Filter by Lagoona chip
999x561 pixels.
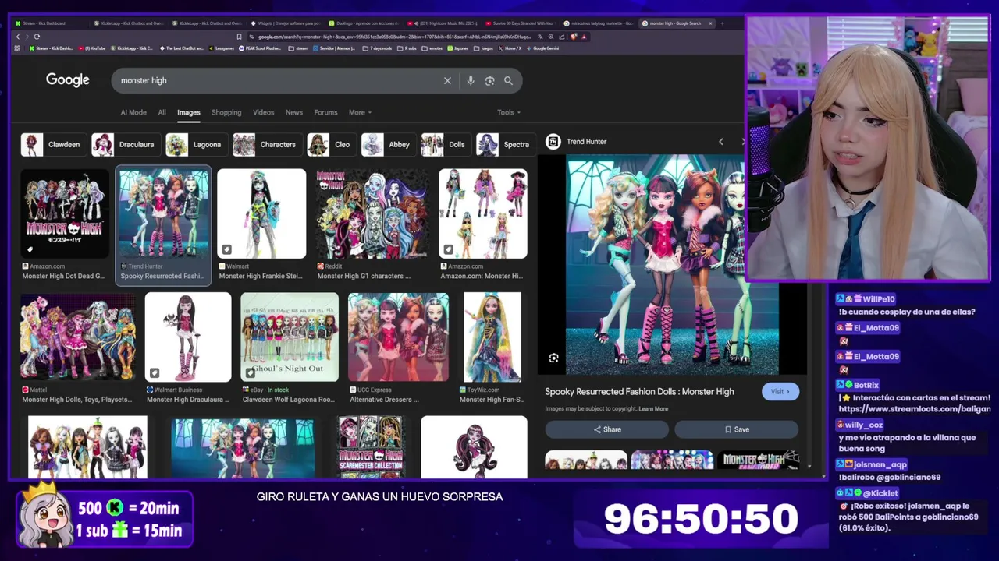[196, 145]
